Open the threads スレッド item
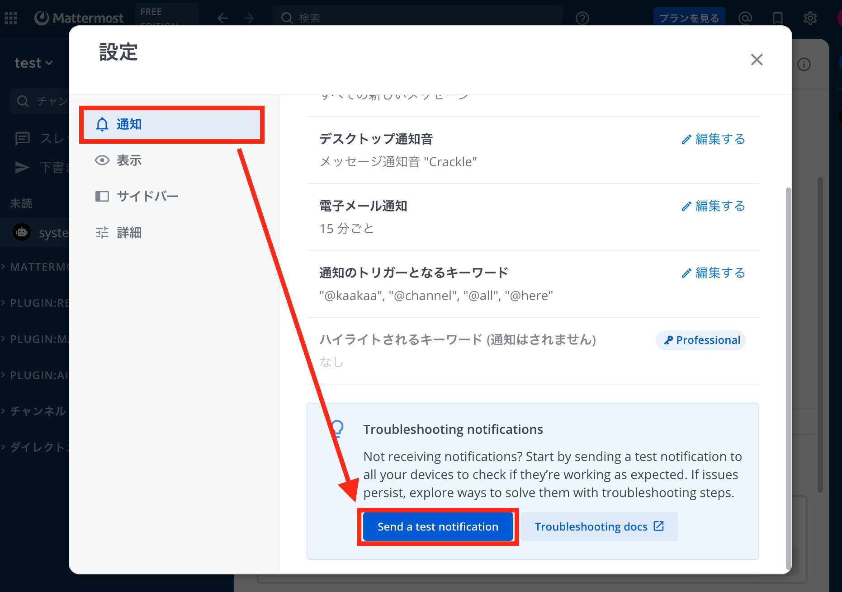Screen dimensions: 842x592 (41, 138)
